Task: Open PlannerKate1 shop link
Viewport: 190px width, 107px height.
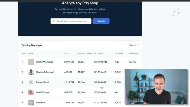Action: [42, 82]
